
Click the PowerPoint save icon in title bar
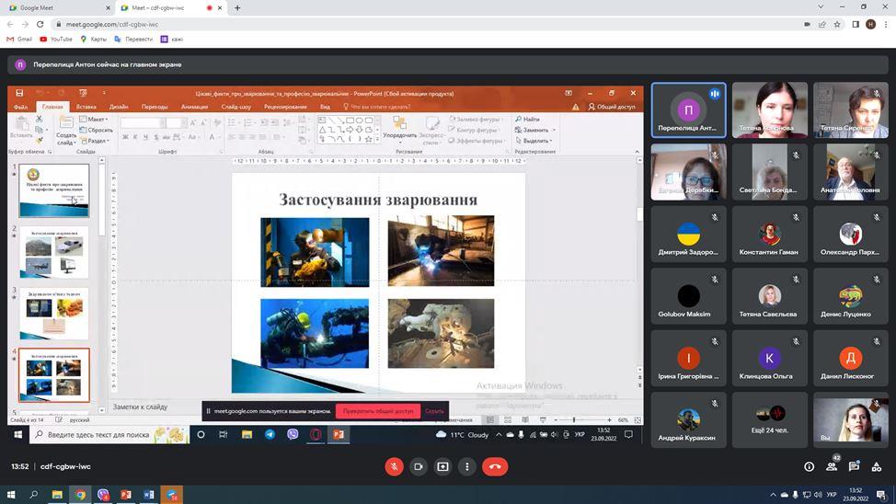point(19,93)
